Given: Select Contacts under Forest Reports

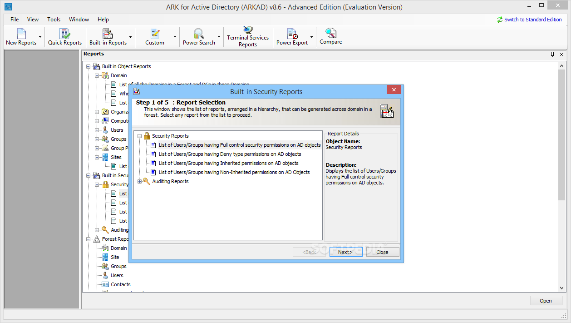Looking at the screenshot, I should coord(121,284).
